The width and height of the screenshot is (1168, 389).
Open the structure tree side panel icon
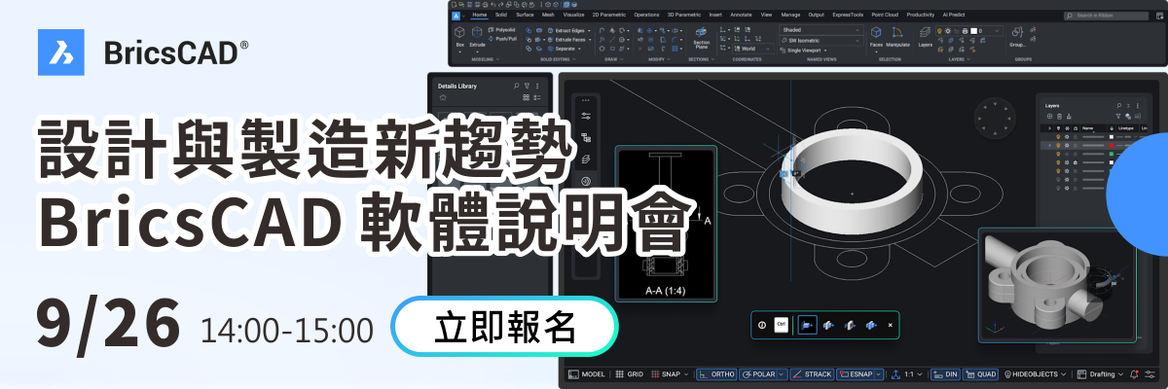point(585,138)
